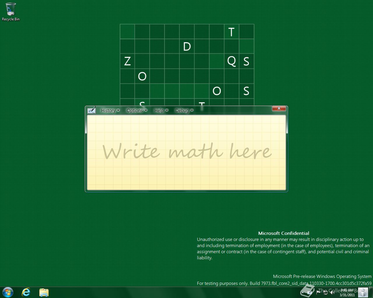Open the History menu
Image resolution: width=373 pixels, height=298 pixels.
tap(110, 111)
